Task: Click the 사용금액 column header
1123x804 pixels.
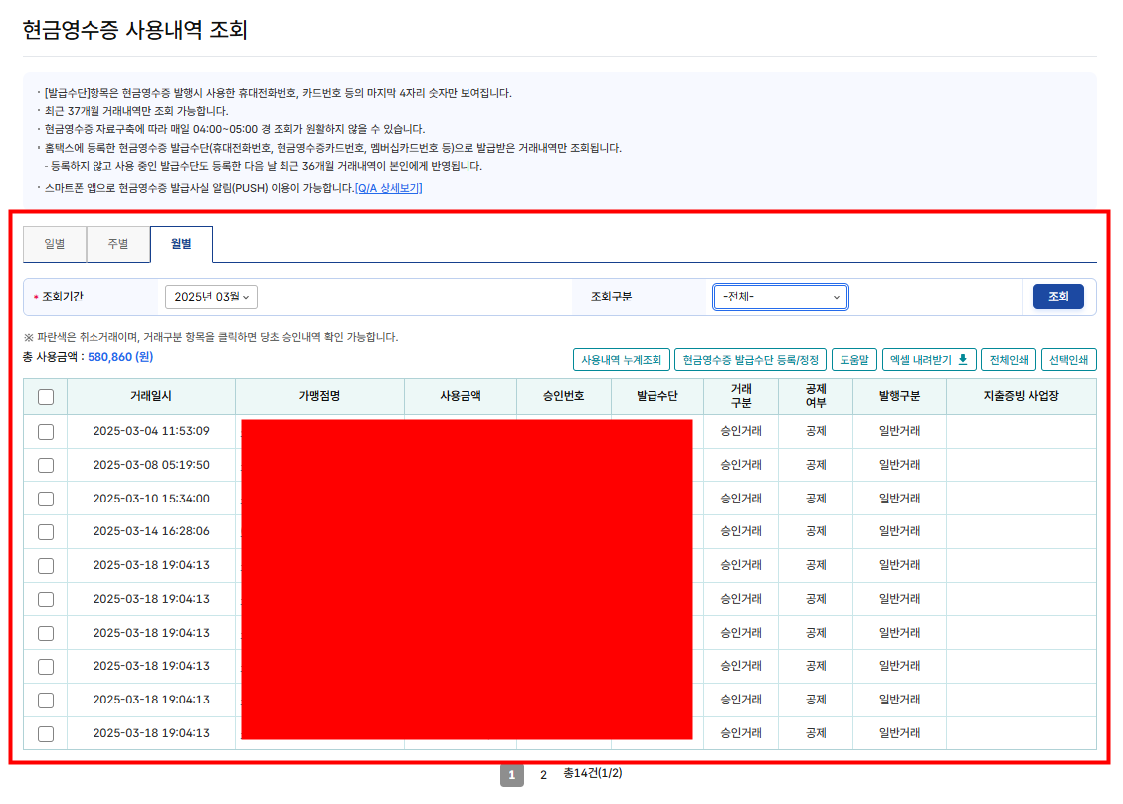Action: (x=461, y=396)
